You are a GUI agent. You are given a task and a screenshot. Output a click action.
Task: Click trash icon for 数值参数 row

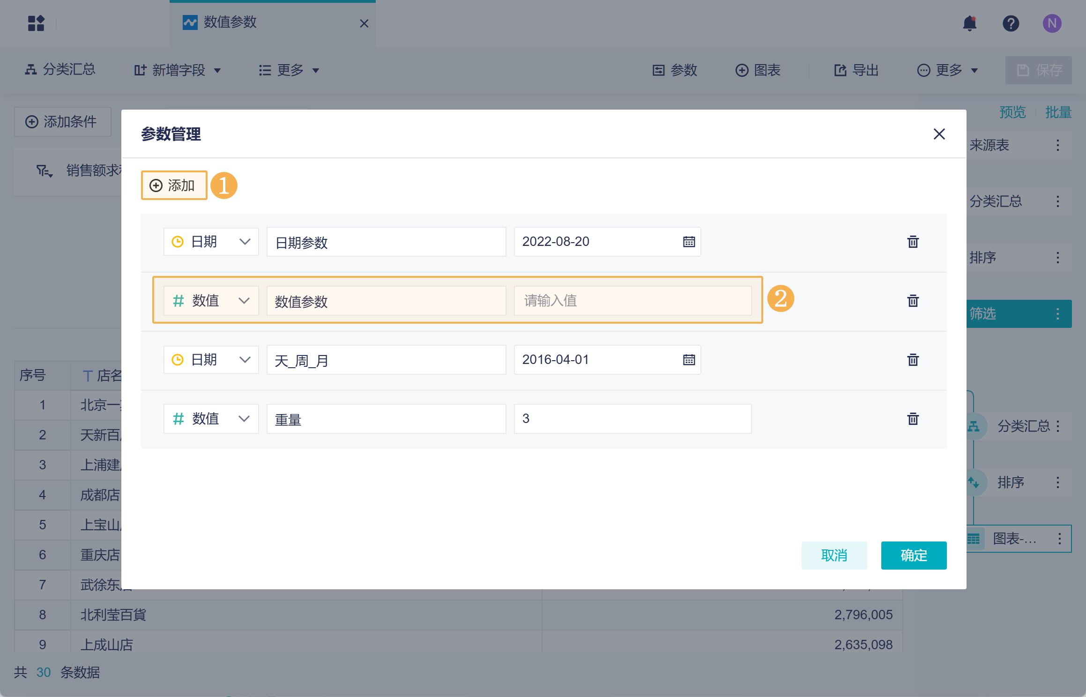(913, 301)
